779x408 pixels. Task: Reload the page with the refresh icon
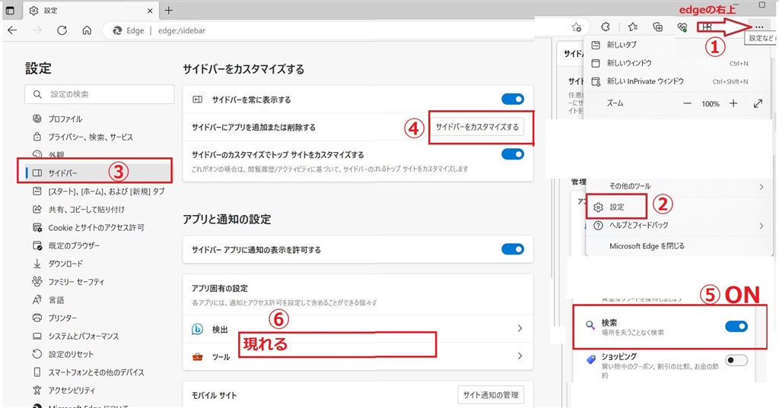[62, 30]
